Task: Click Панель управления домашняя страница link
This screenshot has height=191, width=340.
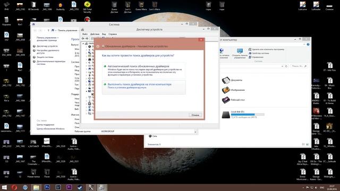Action: coord(47,39)
